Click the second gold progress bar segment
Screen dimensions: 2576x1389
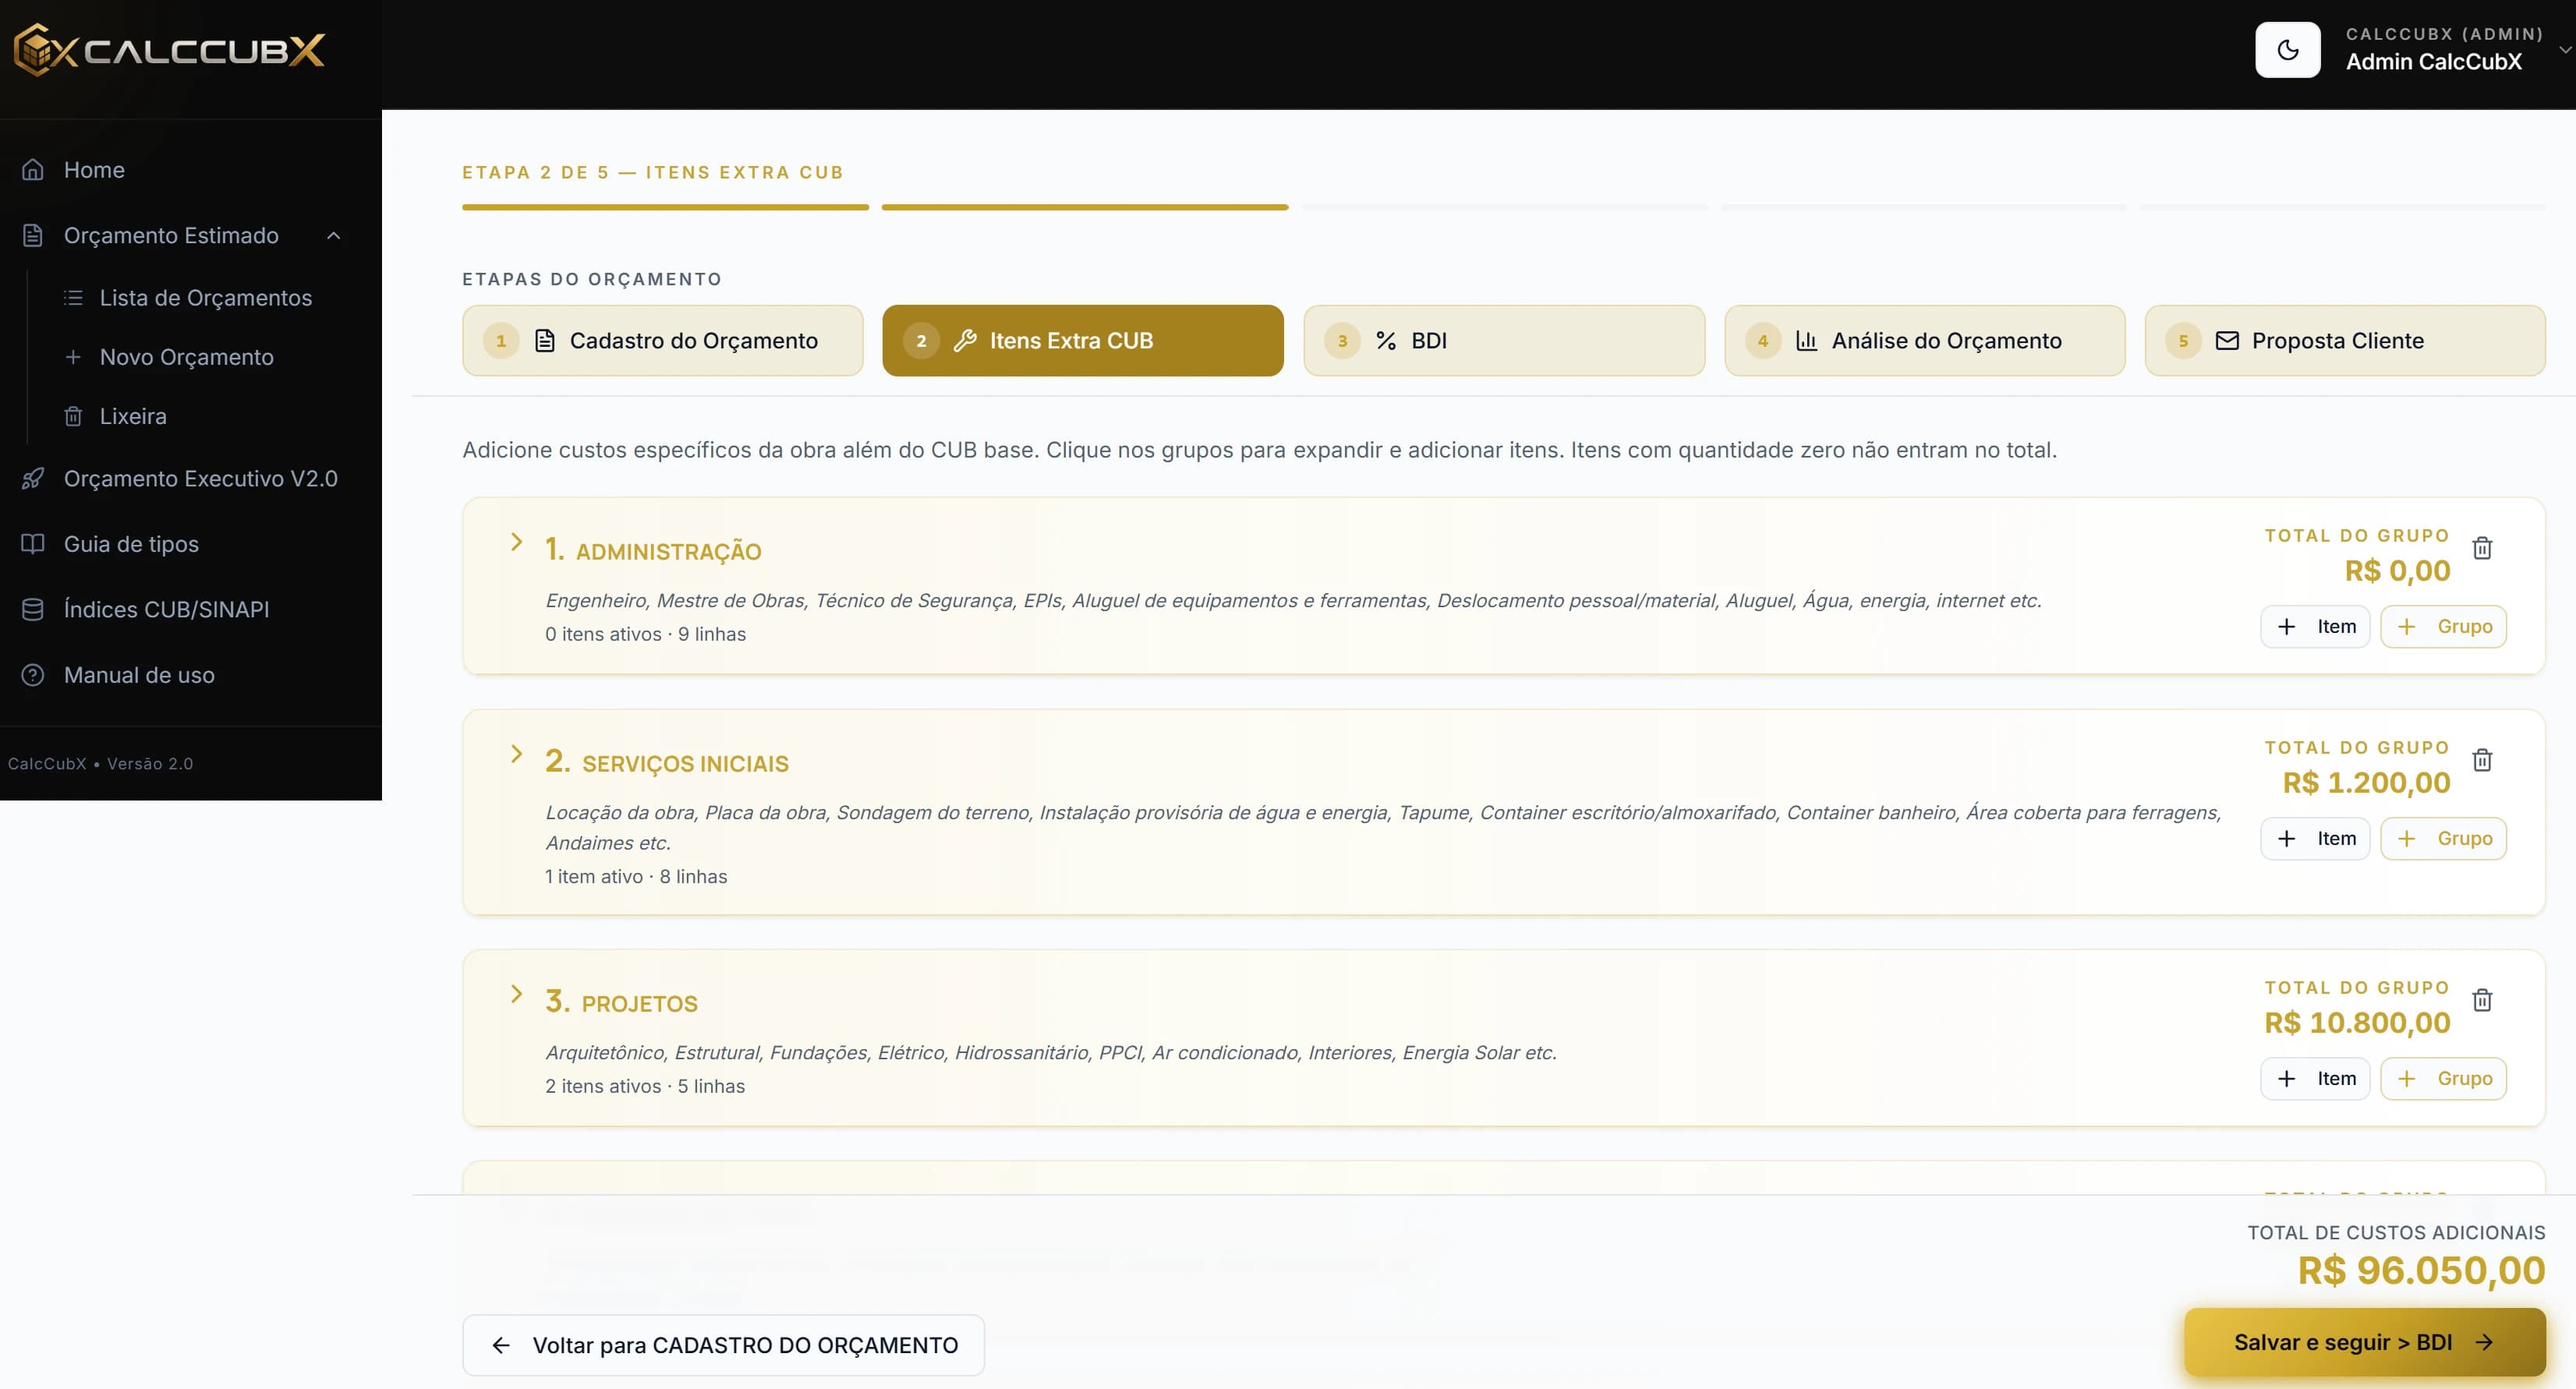tap(1085, 207)
